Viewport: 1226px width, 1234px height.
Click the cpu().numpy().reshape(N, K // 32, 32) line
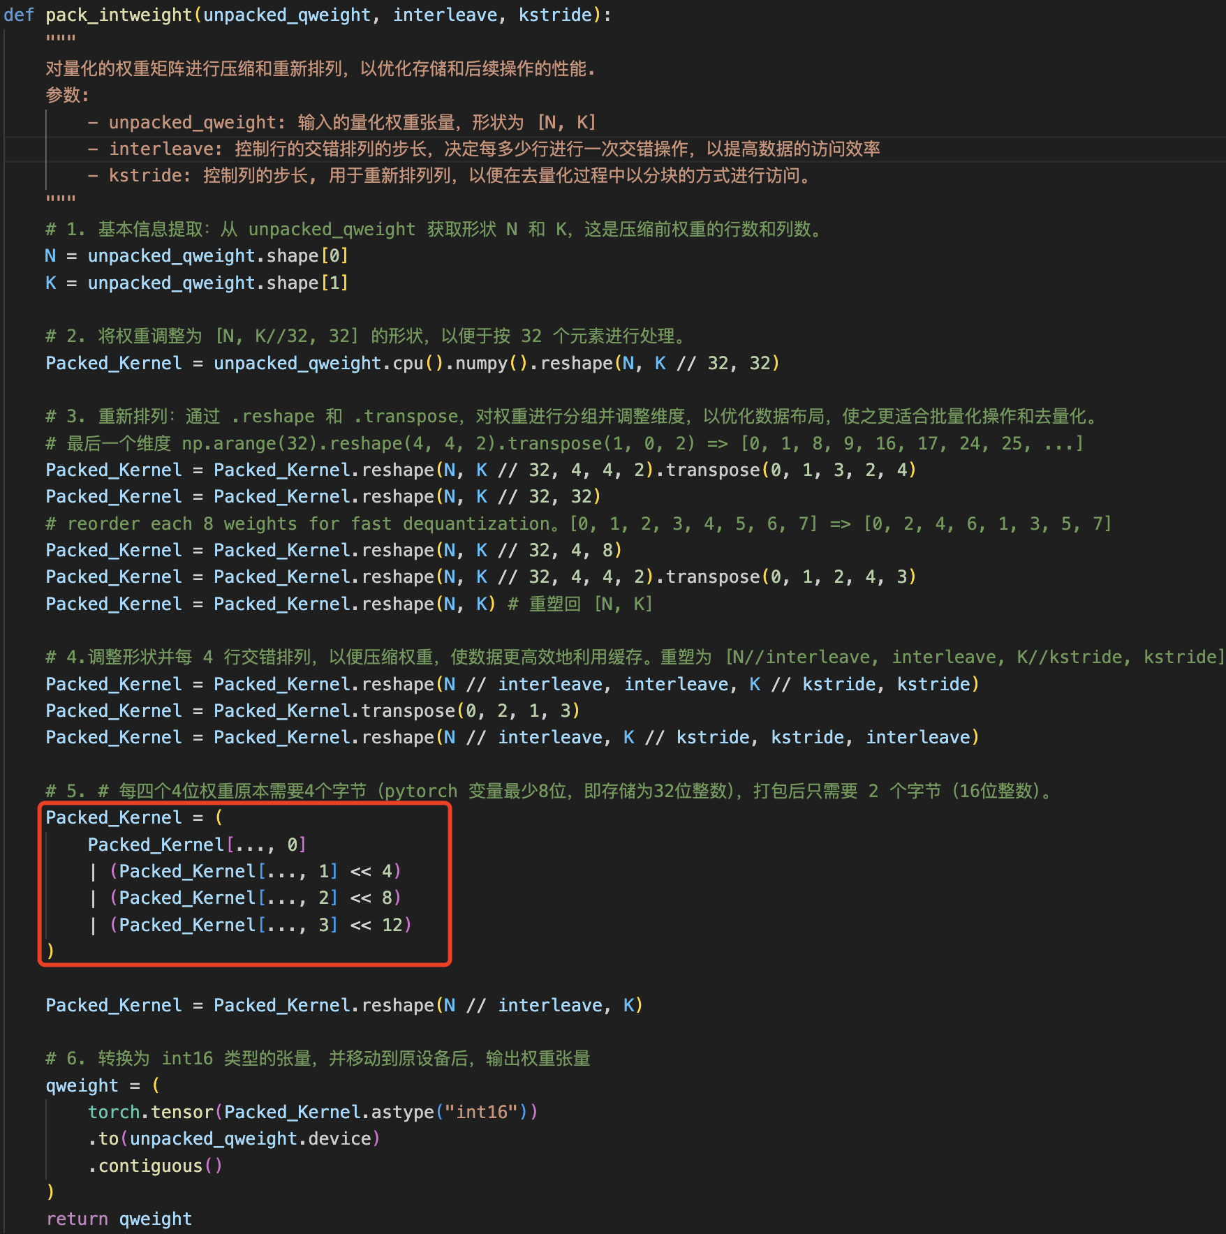click(413, 363)
